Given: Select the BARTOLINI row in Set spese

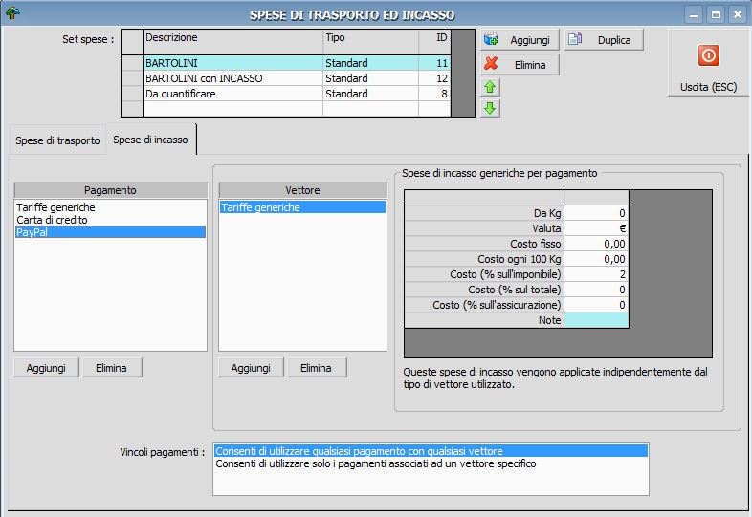Looking at the screenshot, I should tap(285, 63).
